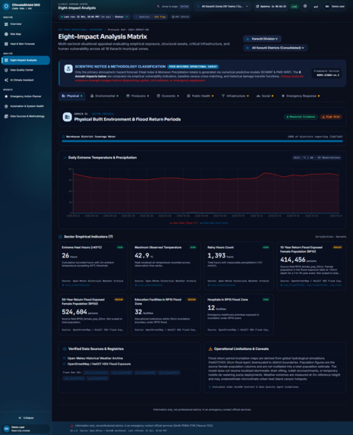Image resolution: width=353 pixels, height=435 pixels.
Task: Click the theme toggle icon in header
Action: coord(305,6)
